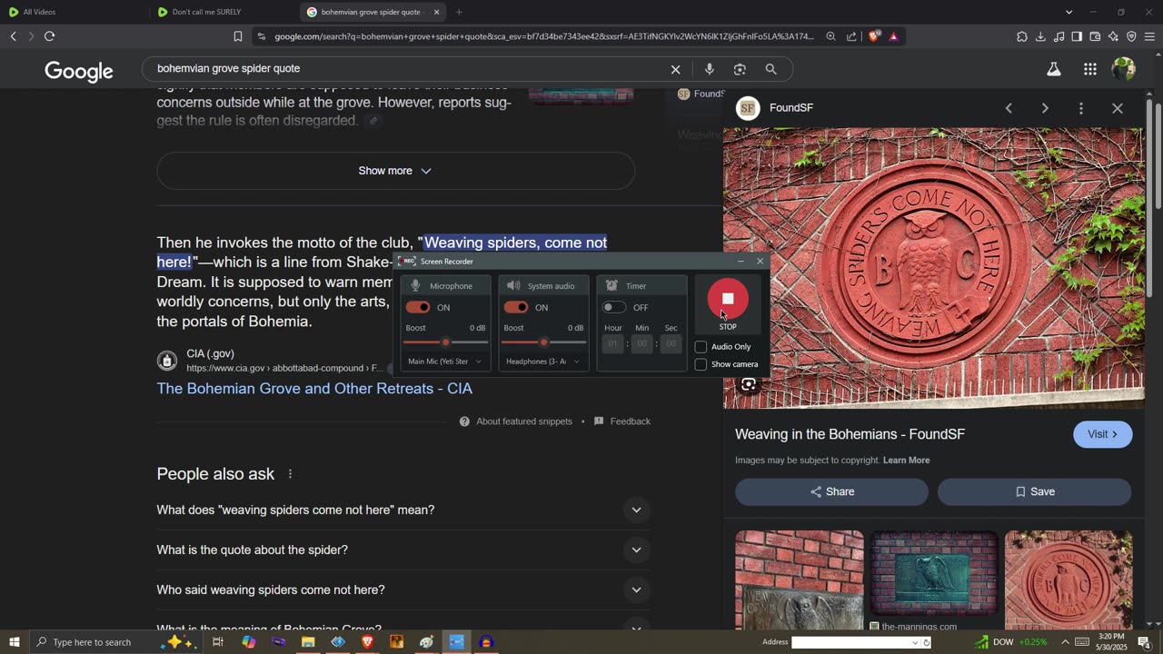The image size is (1163, 654).
Task: Toggle the browser sidebar panel
Action: coord(1077,36)
